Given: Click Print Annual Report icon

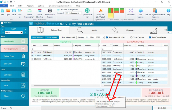Looking at the screenshot, I should click(x=50, y=11).
